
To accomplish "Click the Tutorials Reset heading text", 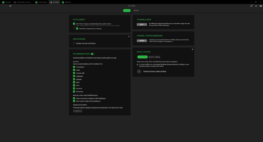I will click(x=144, y=20).
